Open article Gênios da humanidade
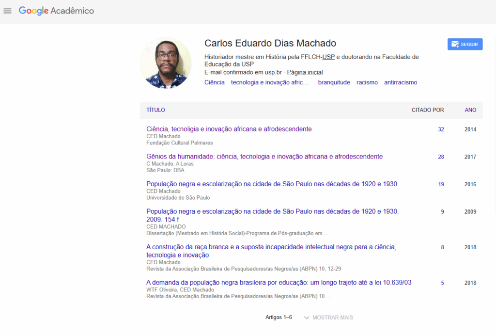Screen dimensions: 496x336 264,157
